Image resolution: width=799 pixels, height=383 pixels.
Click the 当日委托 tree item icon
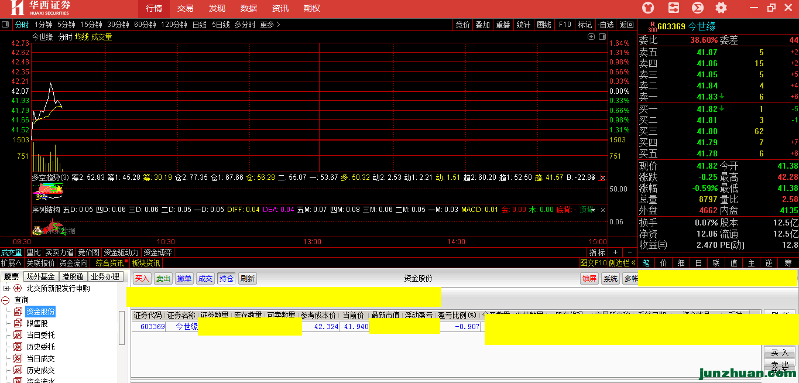point(18,335)
